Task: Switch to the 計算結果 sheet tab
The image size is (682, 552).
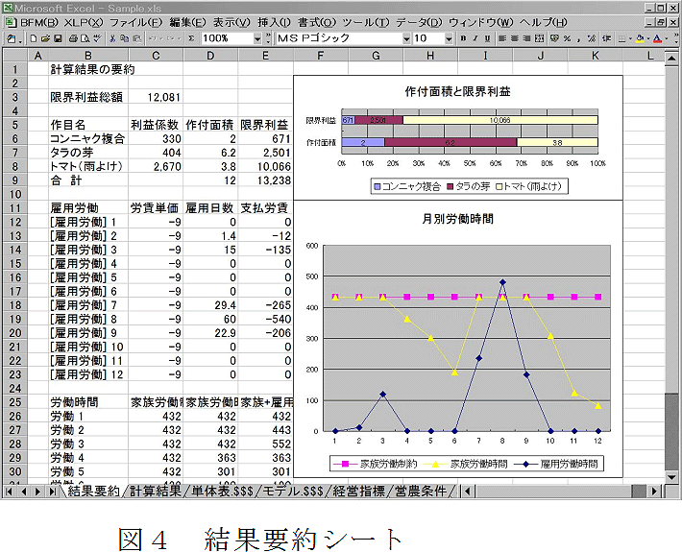Action: tap(156, 492)
